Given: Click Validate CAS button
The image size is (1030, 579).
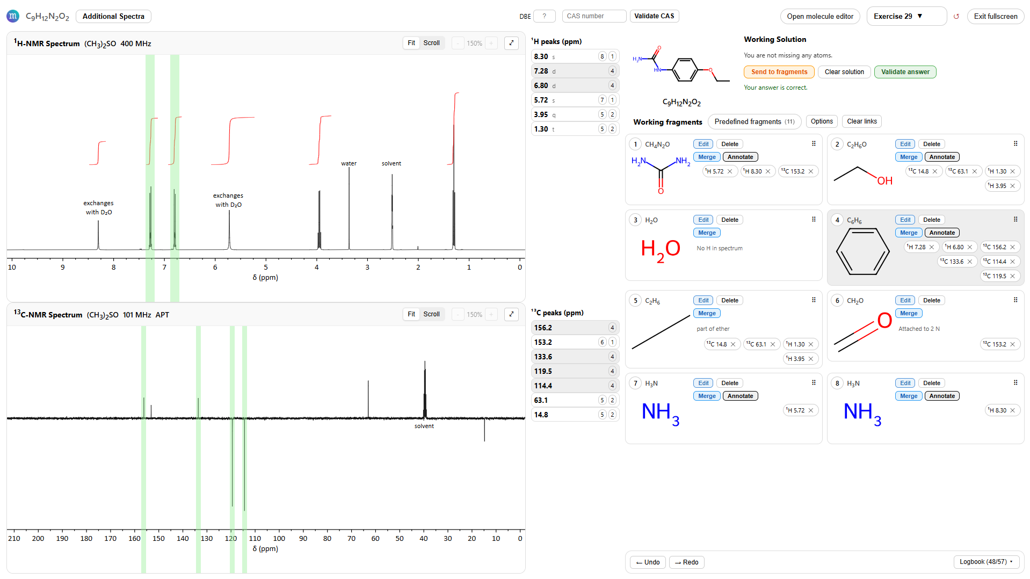Looking at the screenshot, I should (654, 16).
